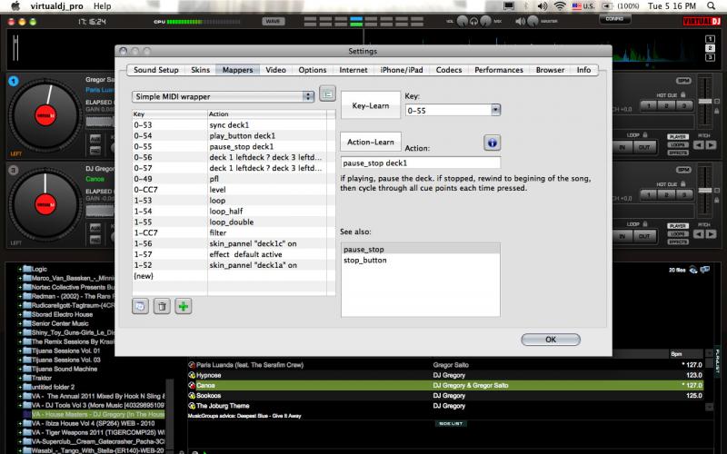Click the blue info icon next to Action
The height and width of the screenshot is (454, 727).
(492, 143)
